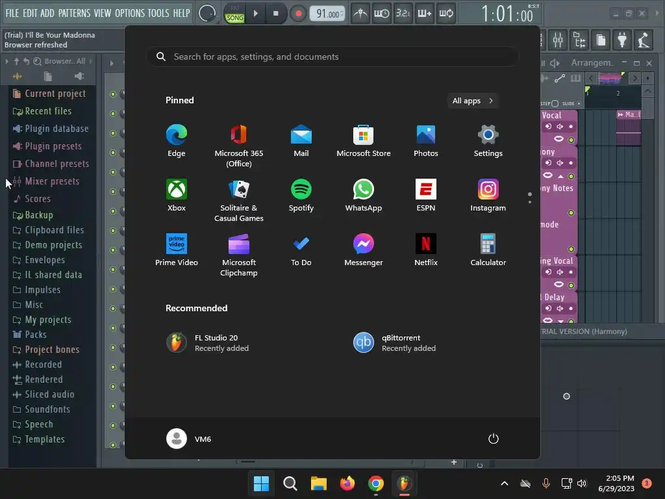Click the 1:01:00 time display
Image resolution: width=665 pixels, height=499 pixels.
click(507, 14)
